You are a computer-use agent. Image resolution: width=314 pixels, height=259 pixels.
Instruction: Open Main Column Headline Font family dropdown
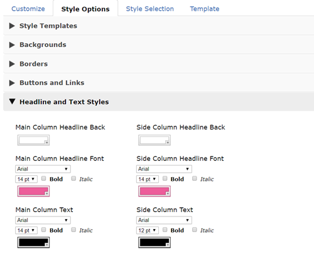(x=43, y=169)
